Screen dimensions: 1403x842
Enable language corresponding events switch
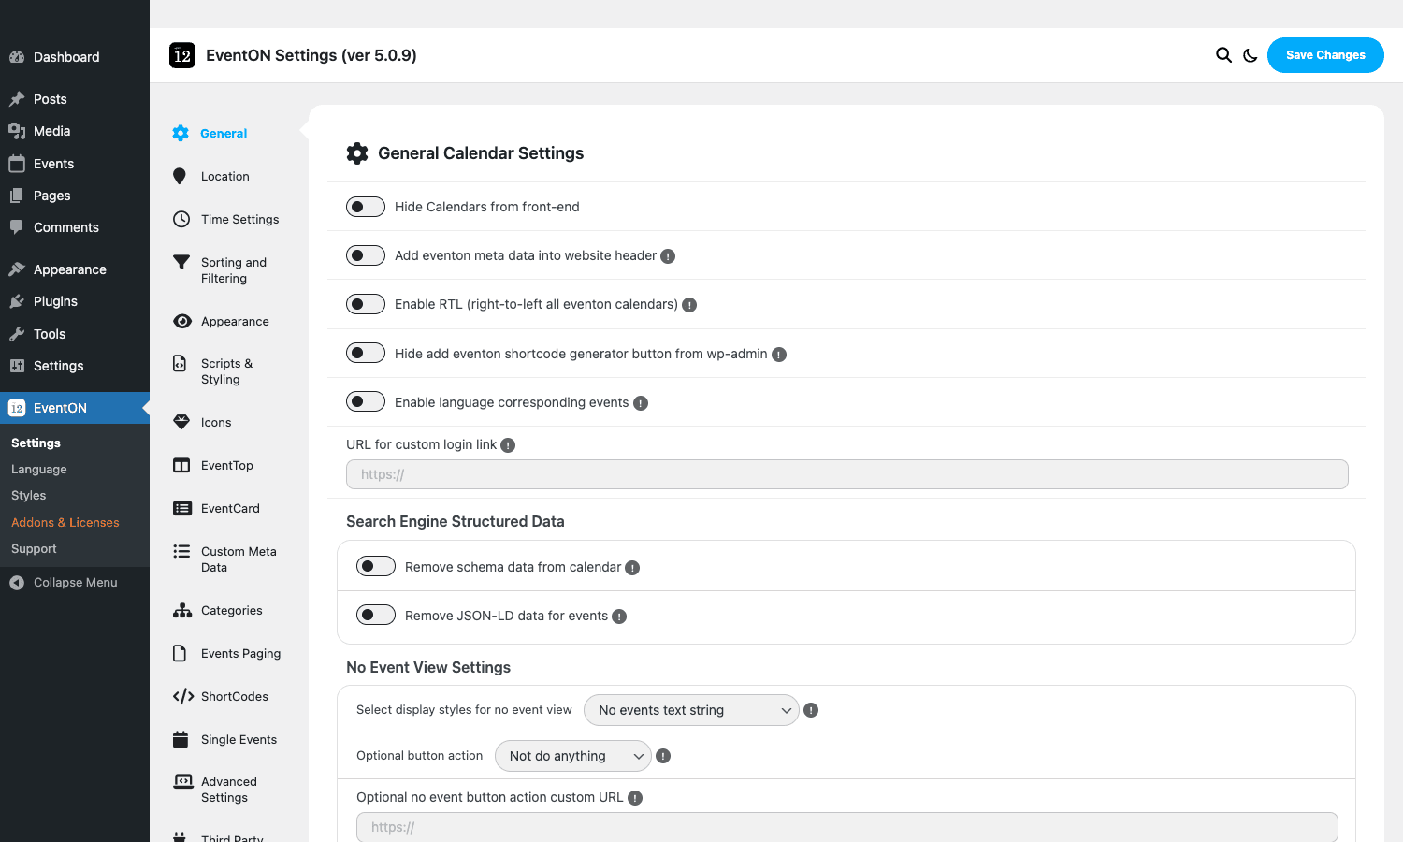[366, 401]
